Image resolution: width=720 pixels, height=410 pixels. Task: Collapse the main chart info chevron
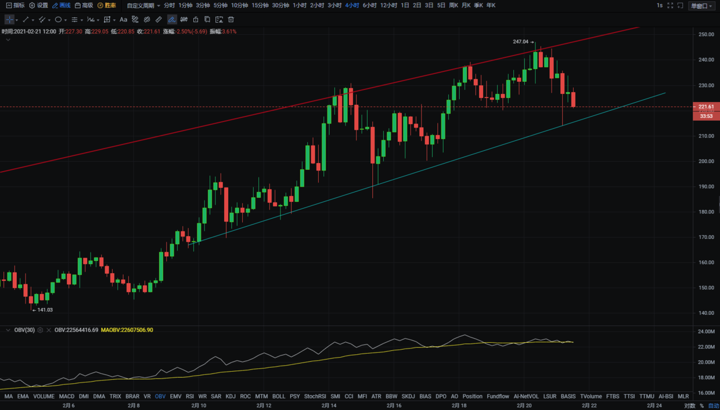click(x=8, y=40)
